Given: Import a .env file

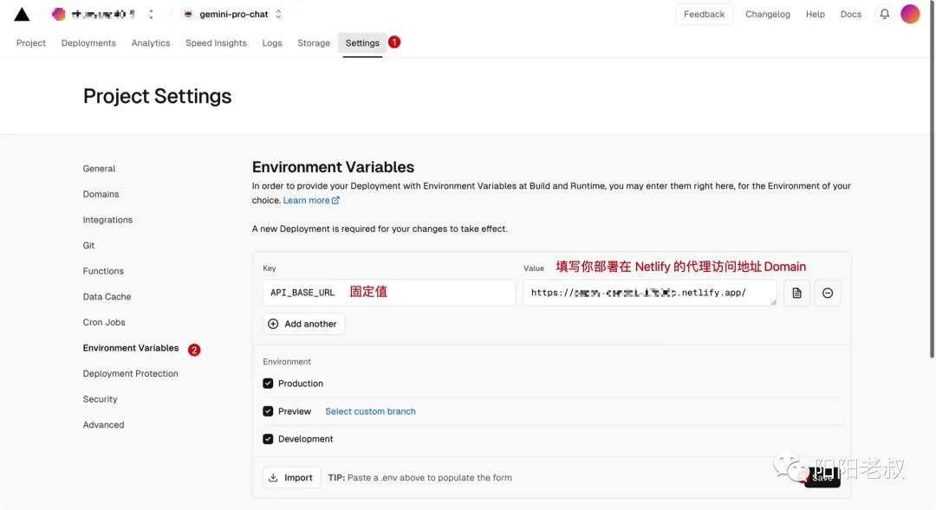Looking at the screenshot, I should (x=291, y=477).
